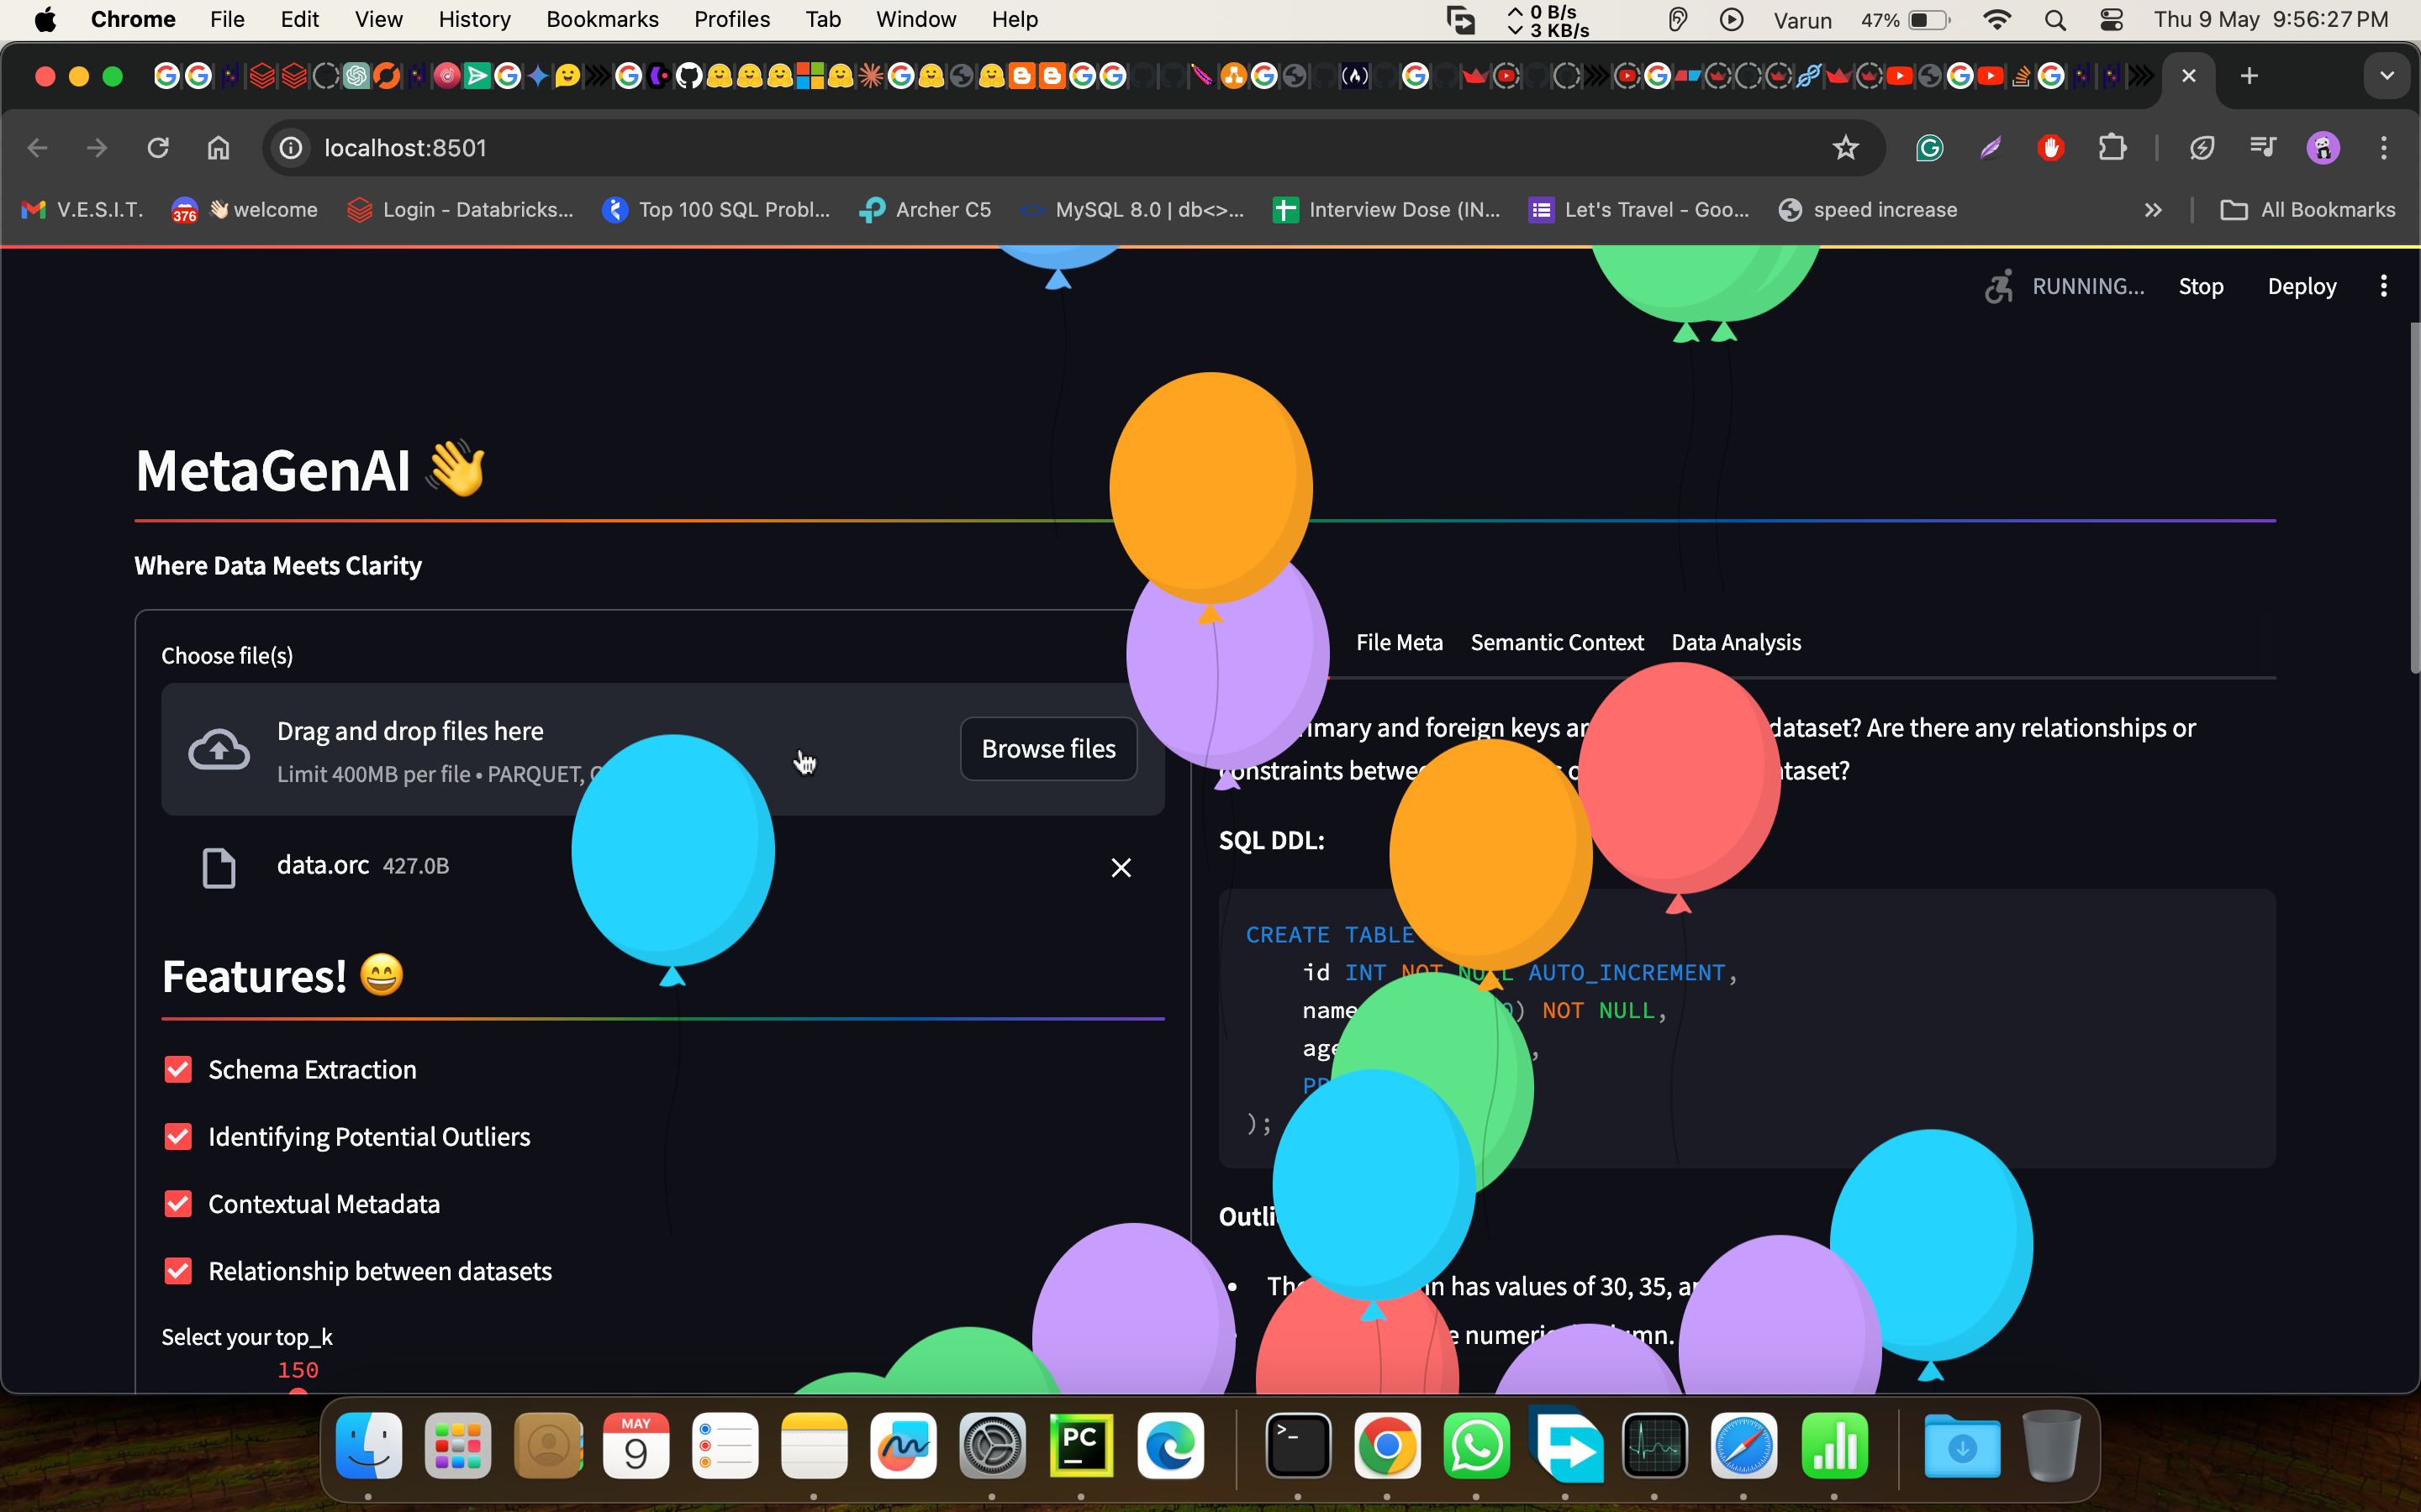2421x1512 pixels.
Task: Uncheck Schema Extraction feature
Action: pos(178,1070)
